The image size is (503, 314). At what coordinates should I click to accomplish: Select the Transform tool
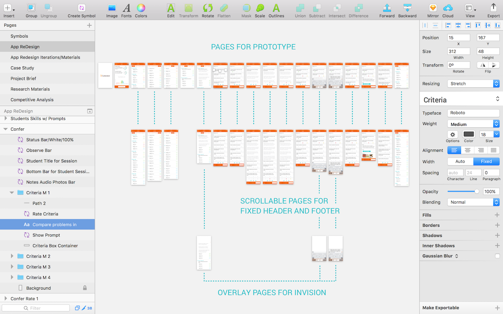(x=188, y=8)
